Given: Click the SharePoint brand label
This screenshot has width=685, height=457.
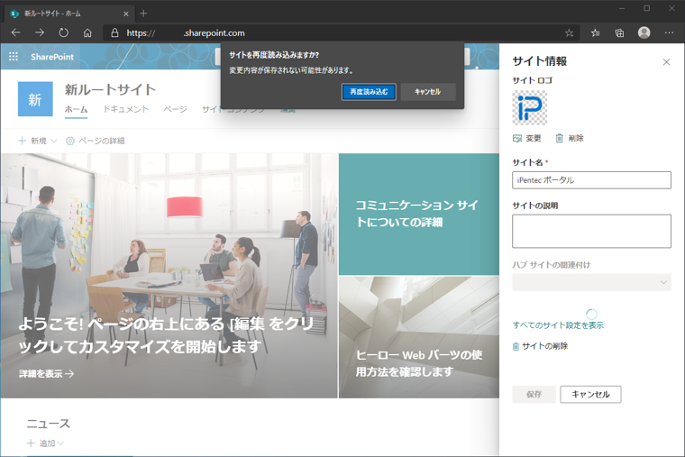Looking at the screenshot, I should [52, 57].
